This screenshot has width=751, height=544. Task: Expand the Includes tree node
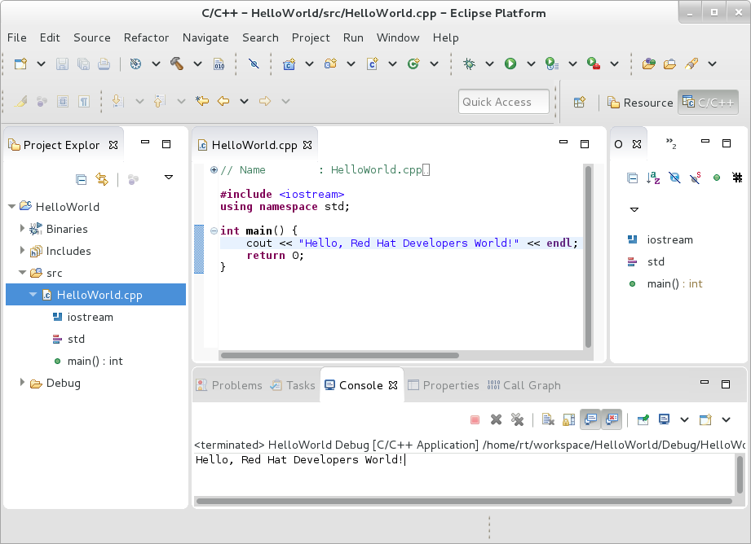coord(22,250)
